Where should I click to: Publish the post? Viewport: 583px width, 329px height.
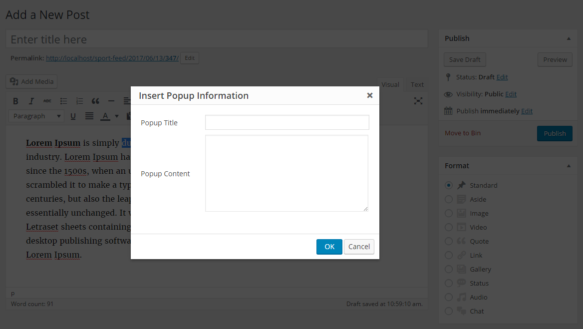click(555, 133)
